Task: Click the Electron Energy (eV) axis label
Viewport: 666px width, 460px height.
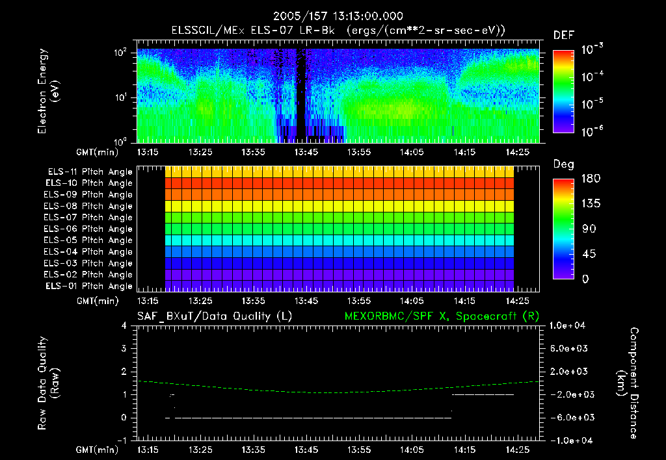Action: point(48,91)
